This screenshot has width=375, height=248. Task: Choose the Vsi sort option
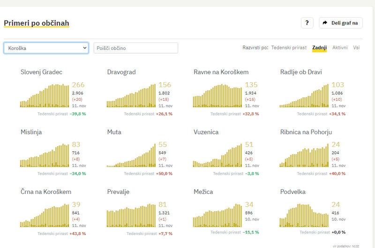tap(356, 48)
